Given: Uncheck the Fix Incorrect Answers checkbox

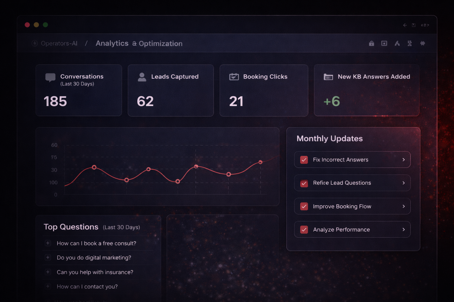Looking at the screenshot, I should [304, 160].
